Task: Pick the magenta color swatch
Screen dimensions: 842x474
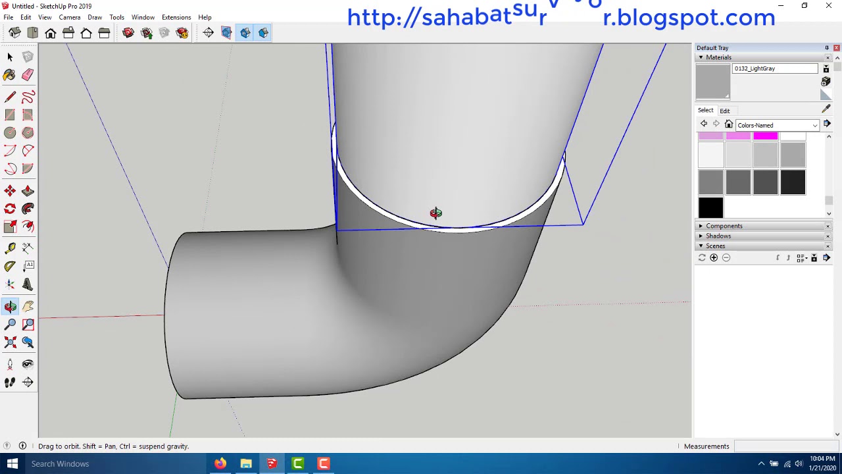Action: coord(766,136)
